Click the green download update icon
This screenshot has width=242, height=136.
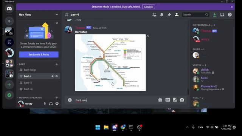[x=214, y=15]
